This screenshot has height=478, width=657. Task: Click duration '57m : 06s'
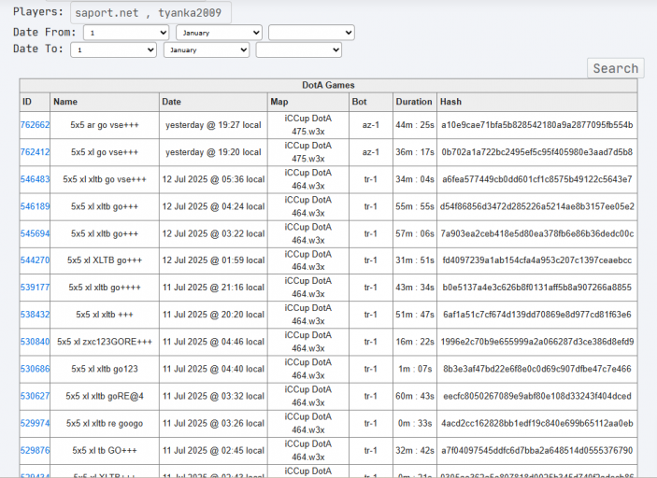(415, 233)
